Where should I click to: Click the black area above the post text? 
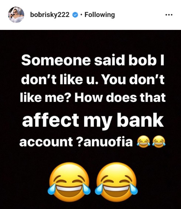pos(90,41)
